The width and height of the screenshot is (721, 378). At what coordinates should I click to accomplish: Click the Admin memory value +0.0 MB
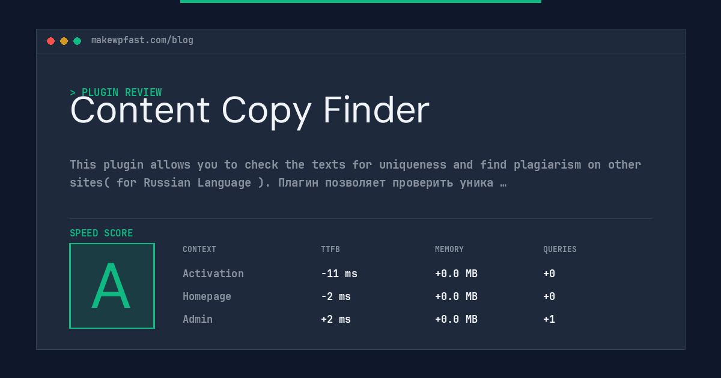tap(456, 319)
